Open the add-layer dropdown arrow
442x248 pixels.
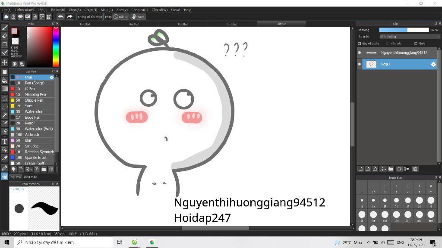(x=385, y=170)
